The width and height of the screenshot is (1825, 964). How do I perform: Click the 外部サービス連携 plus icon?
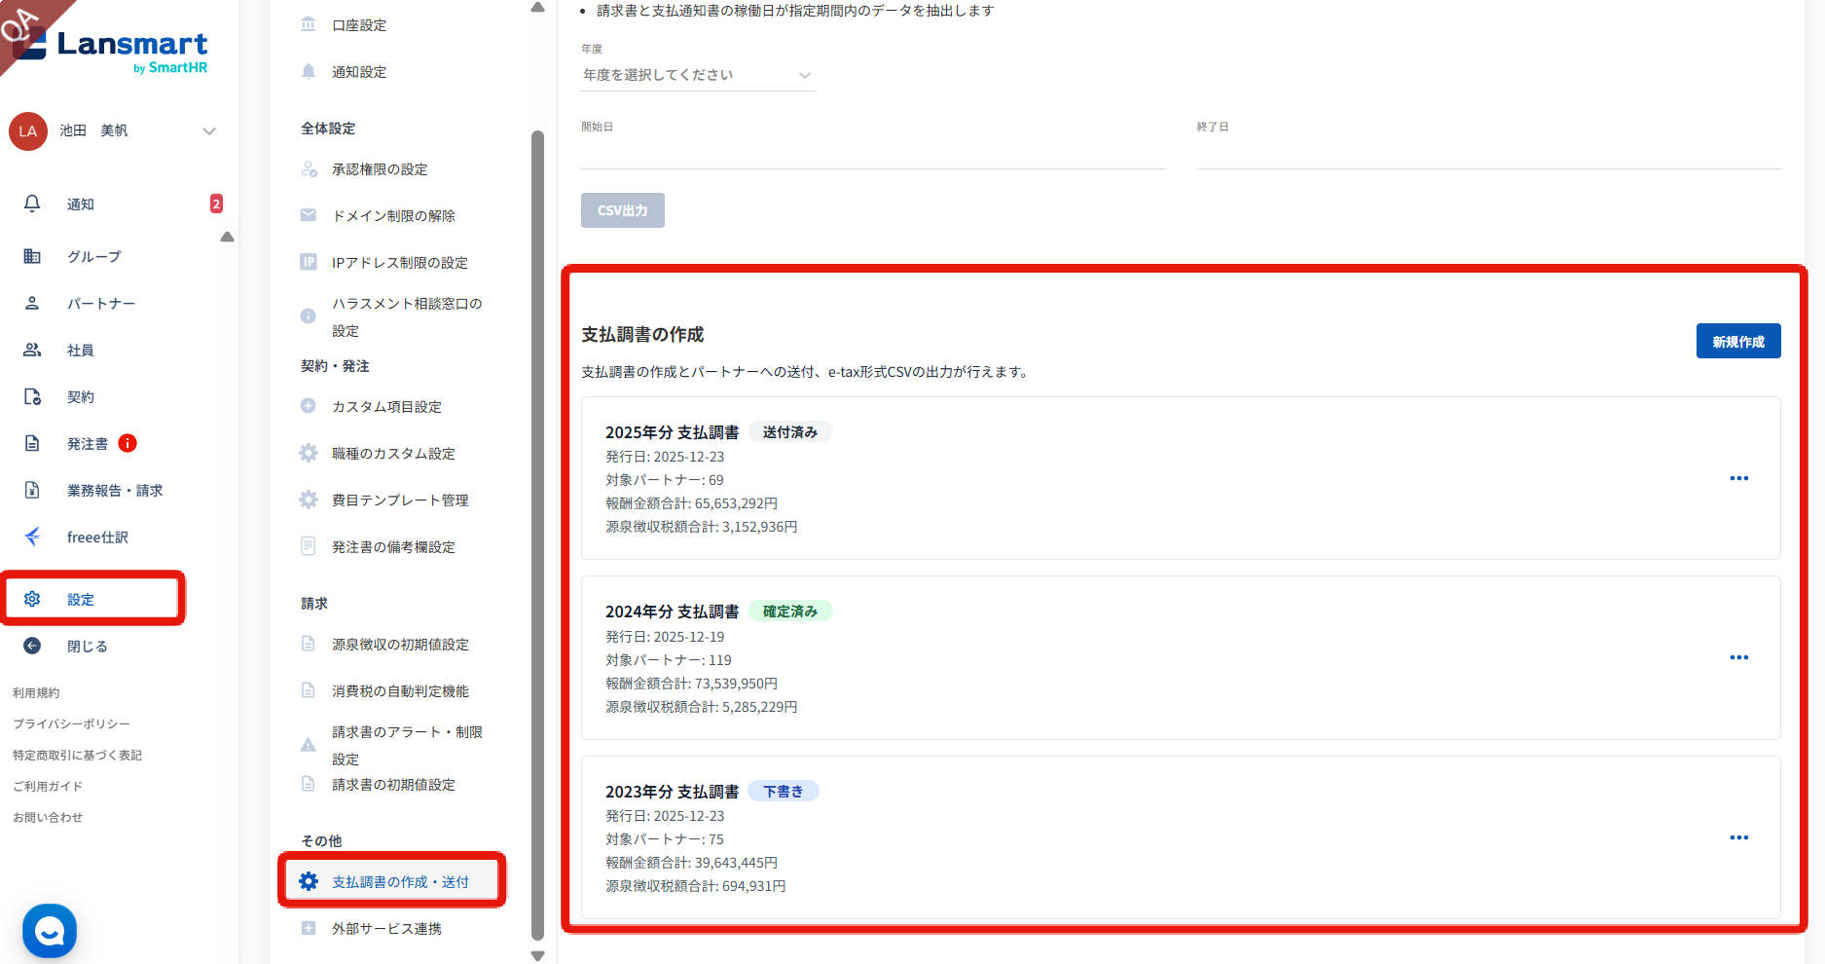point(309,928)
